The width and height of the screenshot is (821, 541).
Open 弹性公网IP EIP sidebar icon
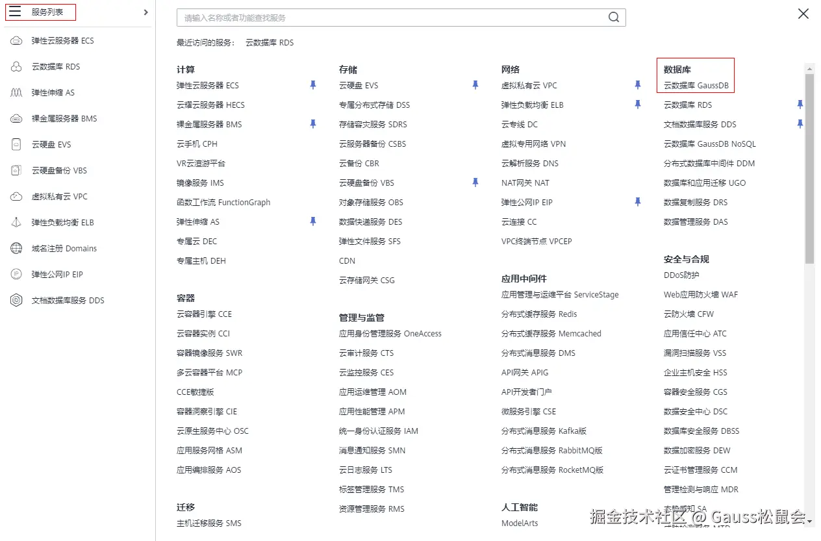17,274
